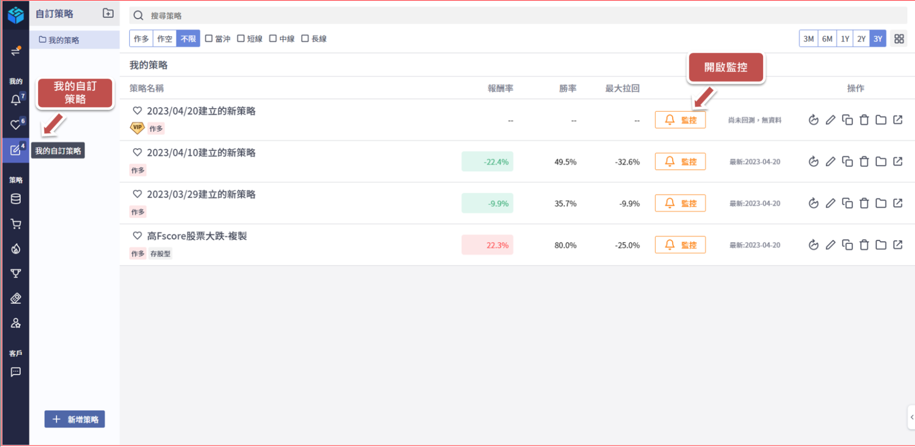This screenshot has width=915, height=447.
Task: Edit the 2023/04/10建立的新策略 strategy
Action: click(830, 162)
